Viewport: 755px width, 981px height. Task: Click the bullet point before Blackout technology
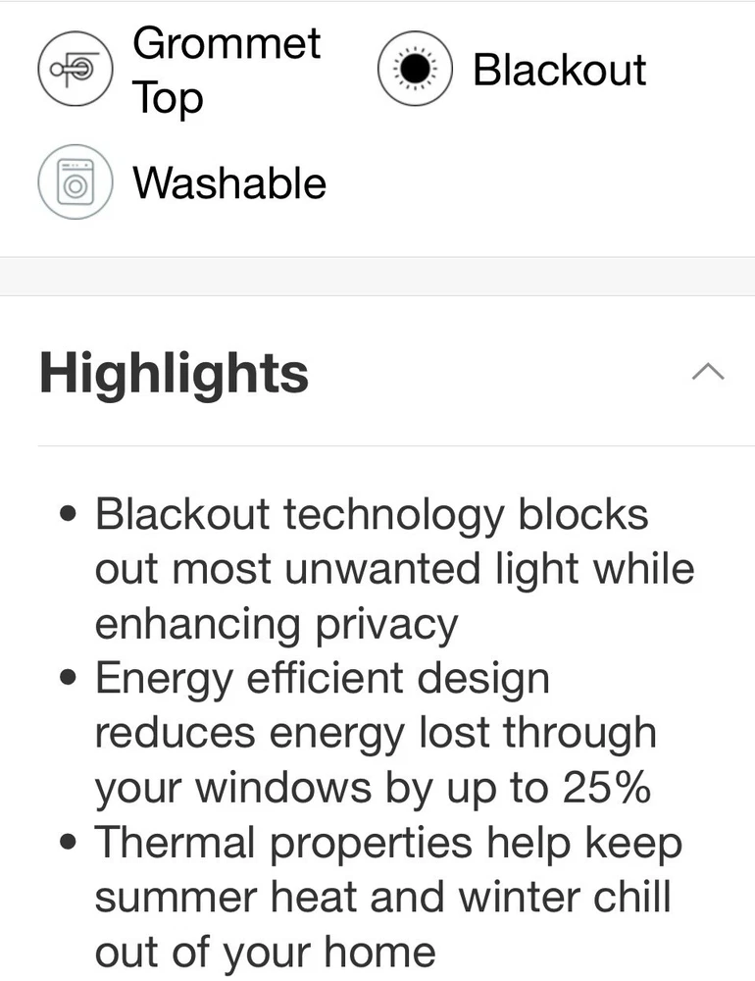(68, 515)
